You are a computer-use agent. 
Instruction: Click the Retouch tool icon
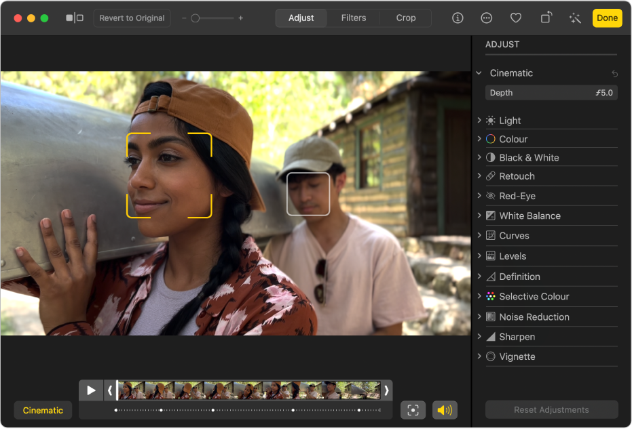pos(490,176)
